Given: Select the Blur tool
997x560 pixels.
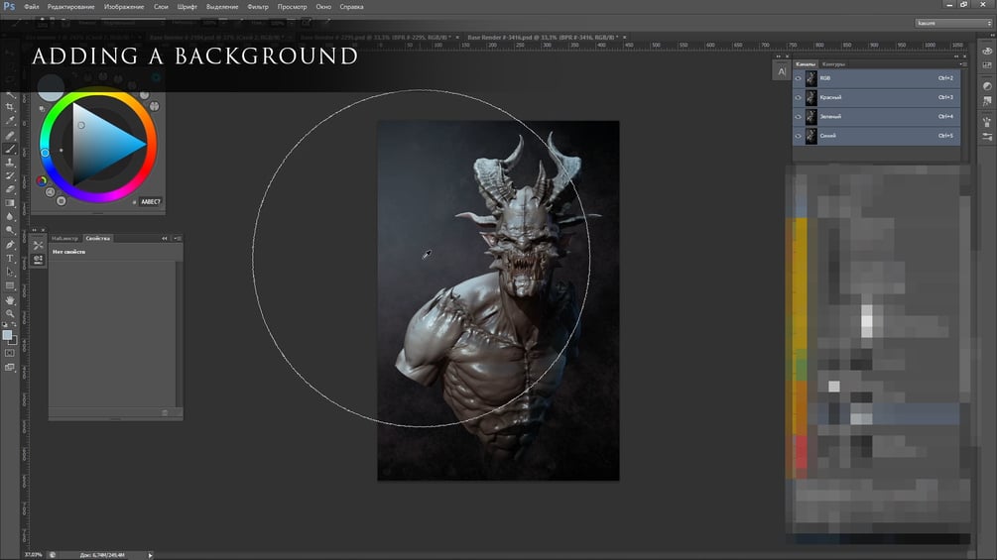Looking at the screenshot, I should 10,216.
